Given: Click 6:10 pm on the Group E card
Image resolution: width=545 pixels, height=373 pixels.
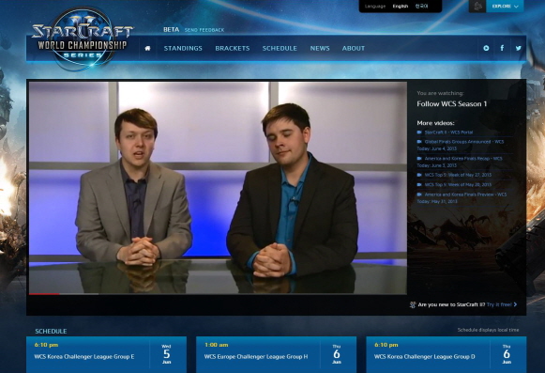Looking at the screenshot, I should pyautogui.click(x=46, y=345).
